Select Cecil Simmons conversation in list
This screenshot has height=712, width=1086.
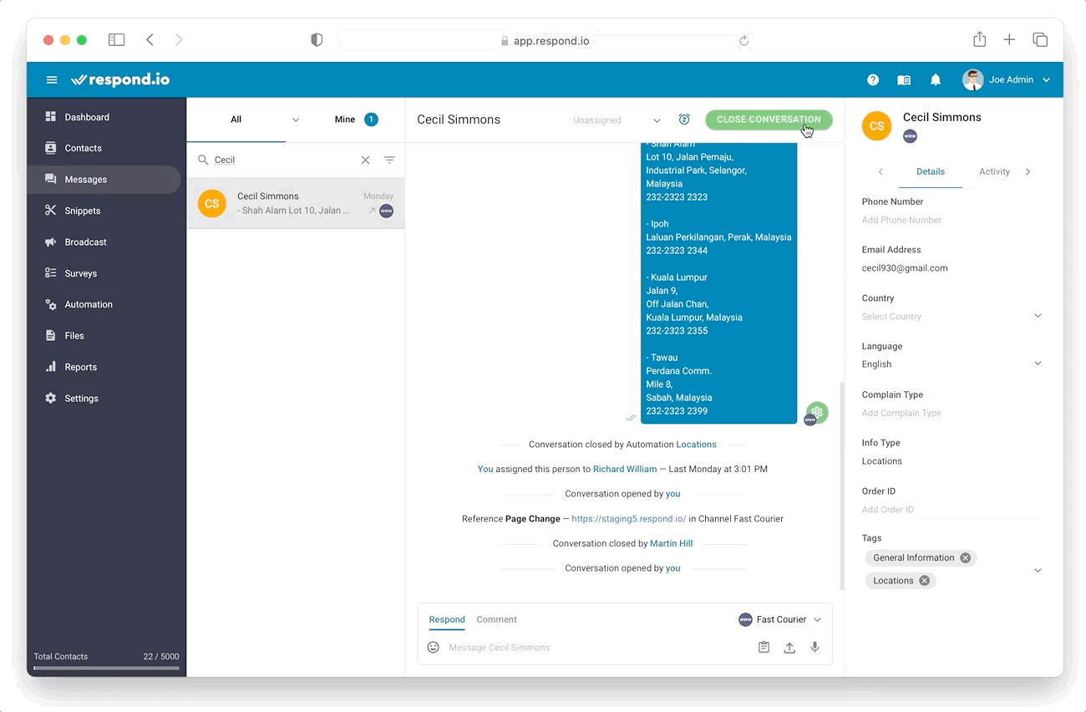[296, 203]
